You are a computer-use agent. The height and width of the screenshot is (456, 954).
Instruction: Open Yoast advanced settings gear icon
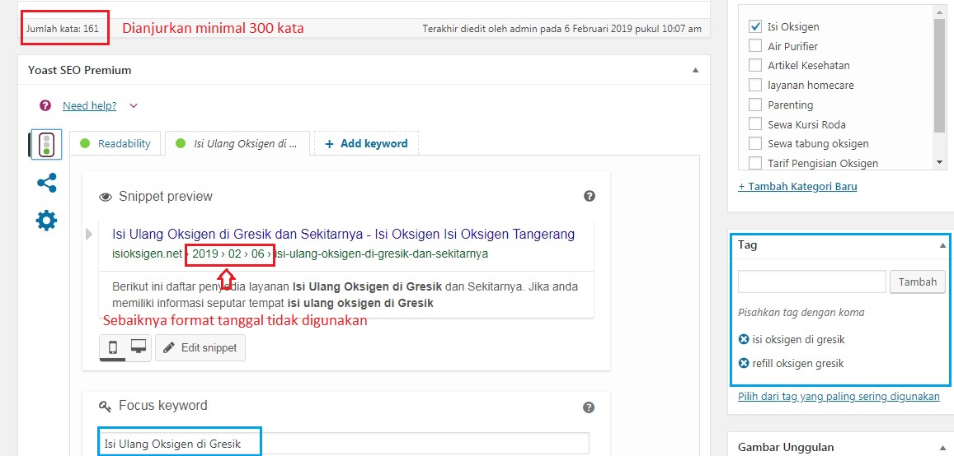coord(46,220)
